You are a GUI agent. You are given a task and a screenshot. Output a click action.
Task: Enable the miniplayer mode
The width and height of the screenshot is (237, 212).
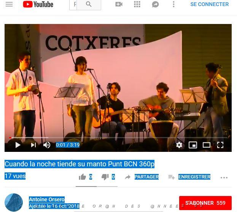193,145
